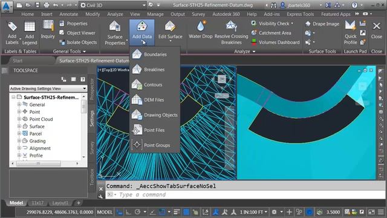This screenshot has height=218, width=387.
Task: Click Drape Image
Action: tap(322, 24)
